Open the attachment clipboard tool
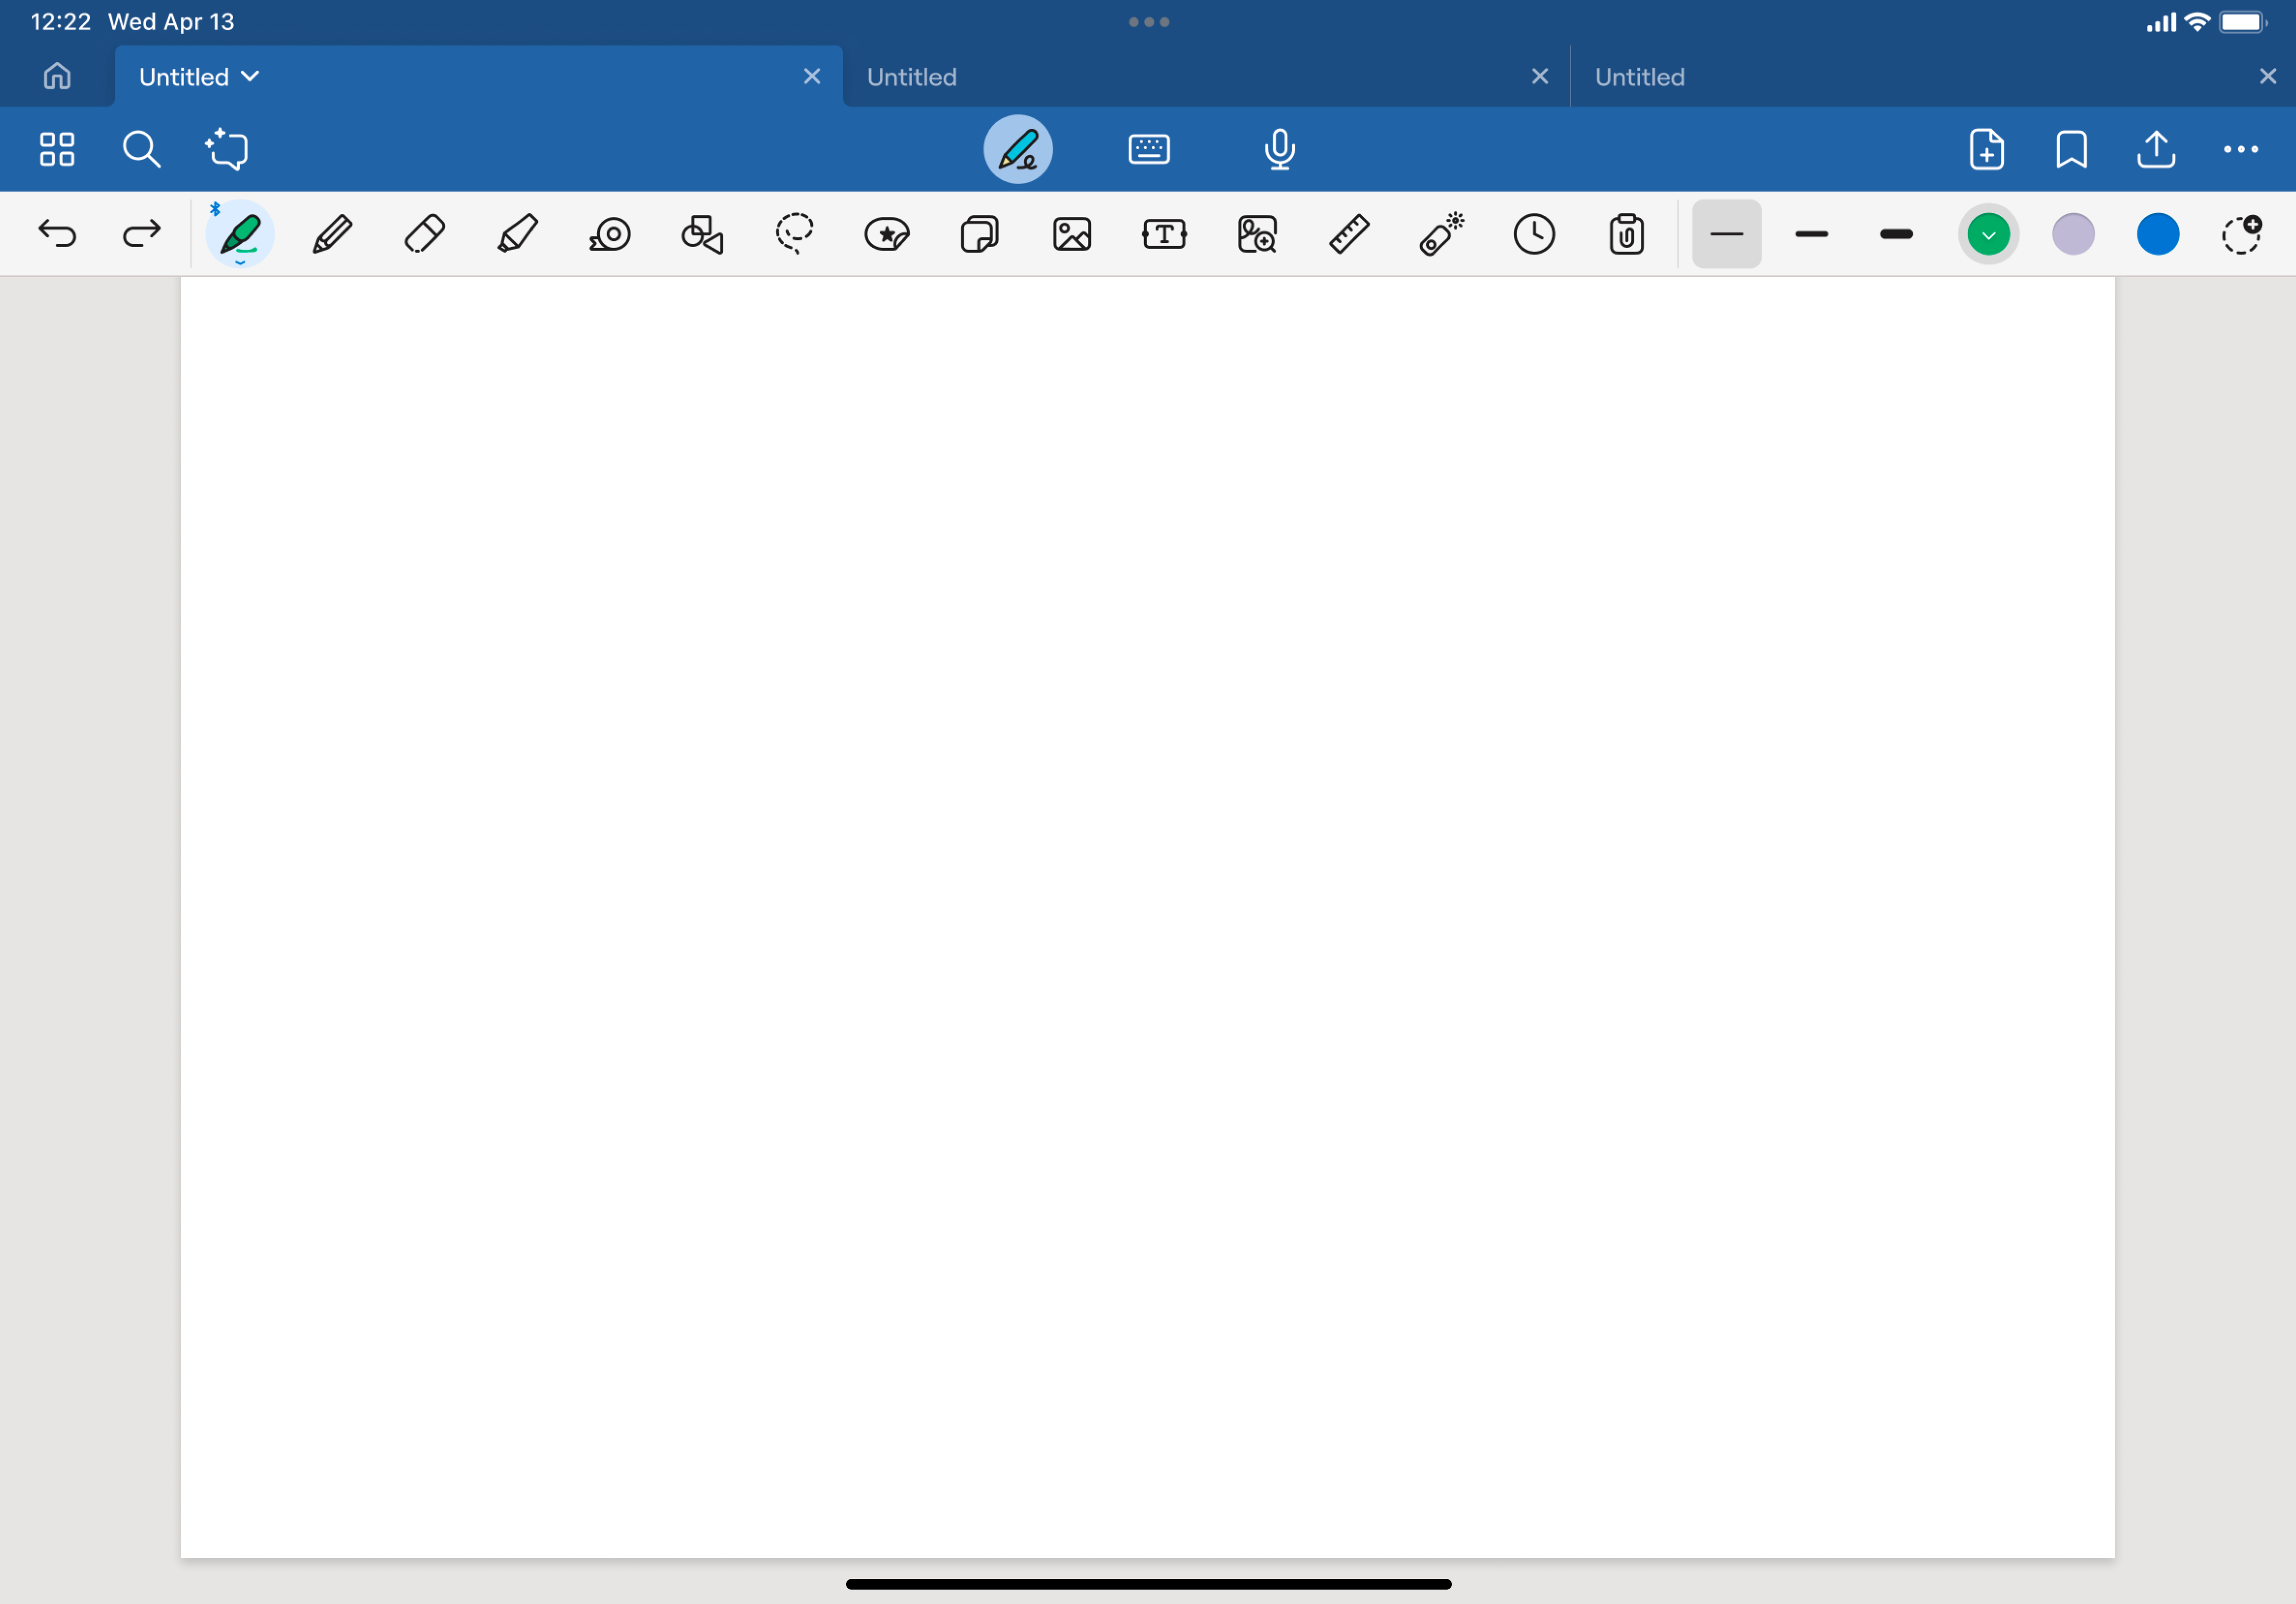Image resolution: width=2296 pixels, height=1604 pixels. click(1627, 234)
